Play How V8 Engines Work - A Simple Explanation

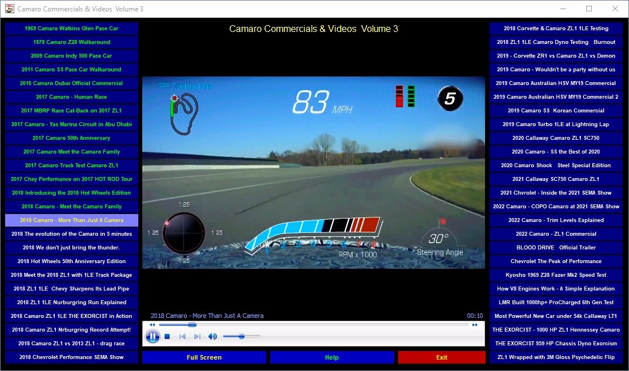point(556,289)
